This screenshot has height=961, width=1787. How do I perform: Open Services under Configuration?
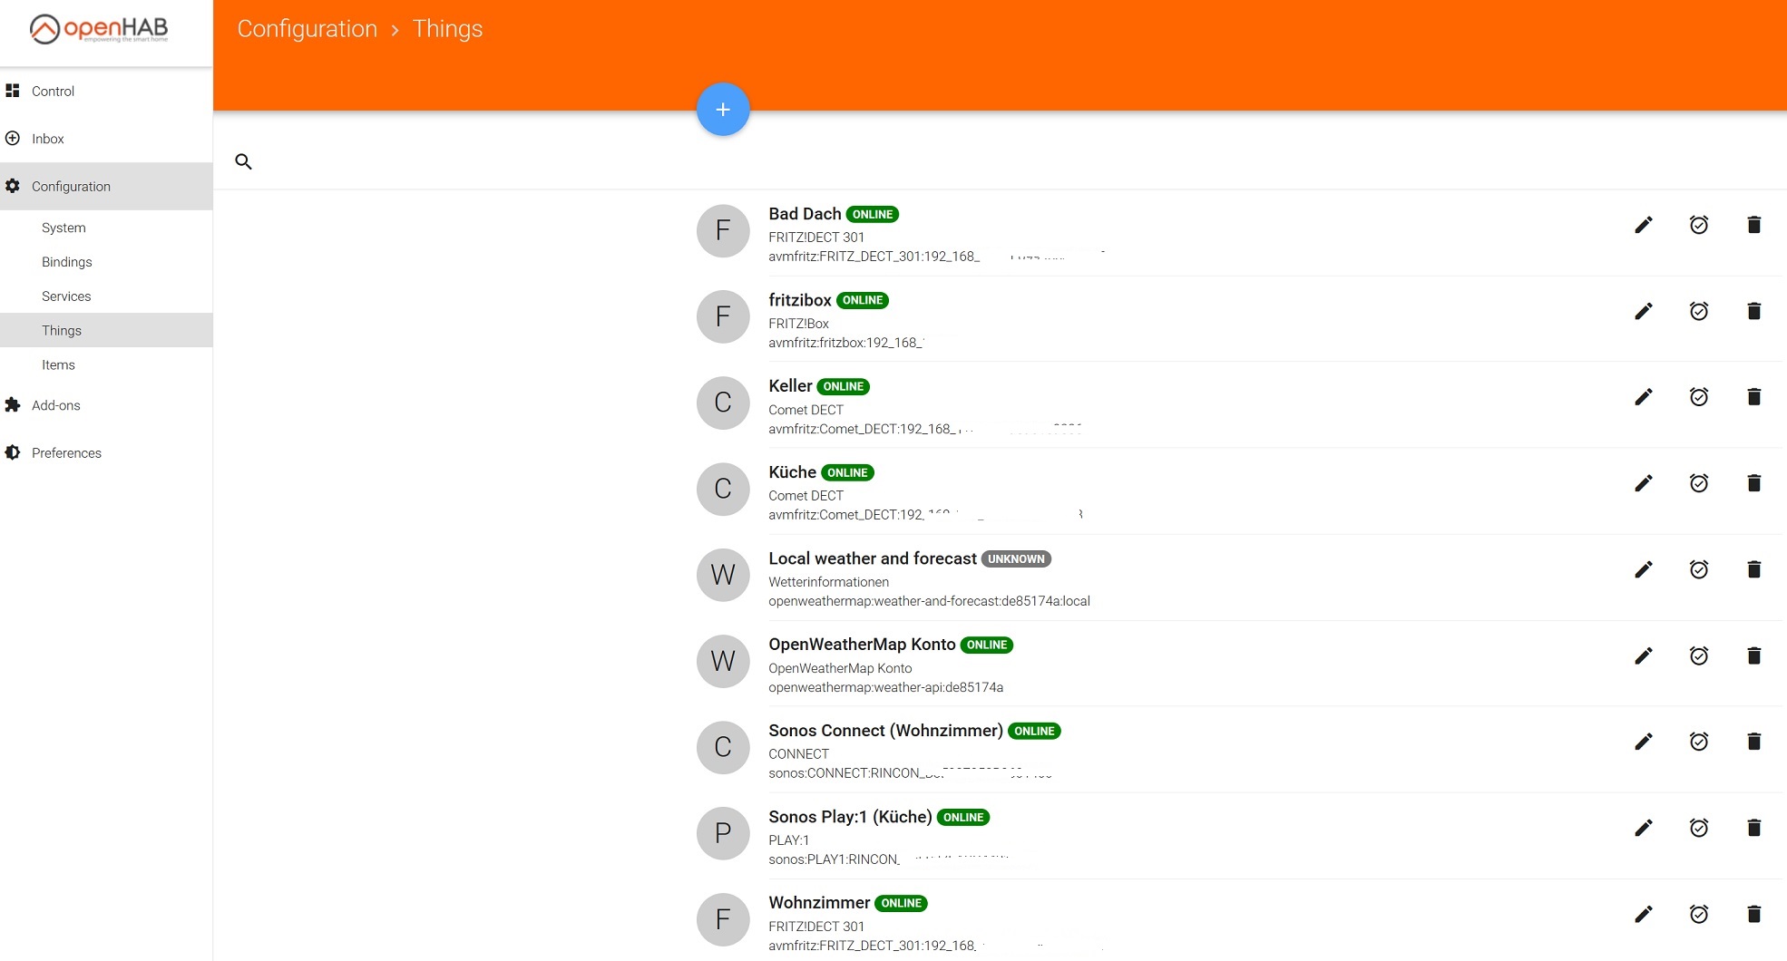(x=106, y=296)
